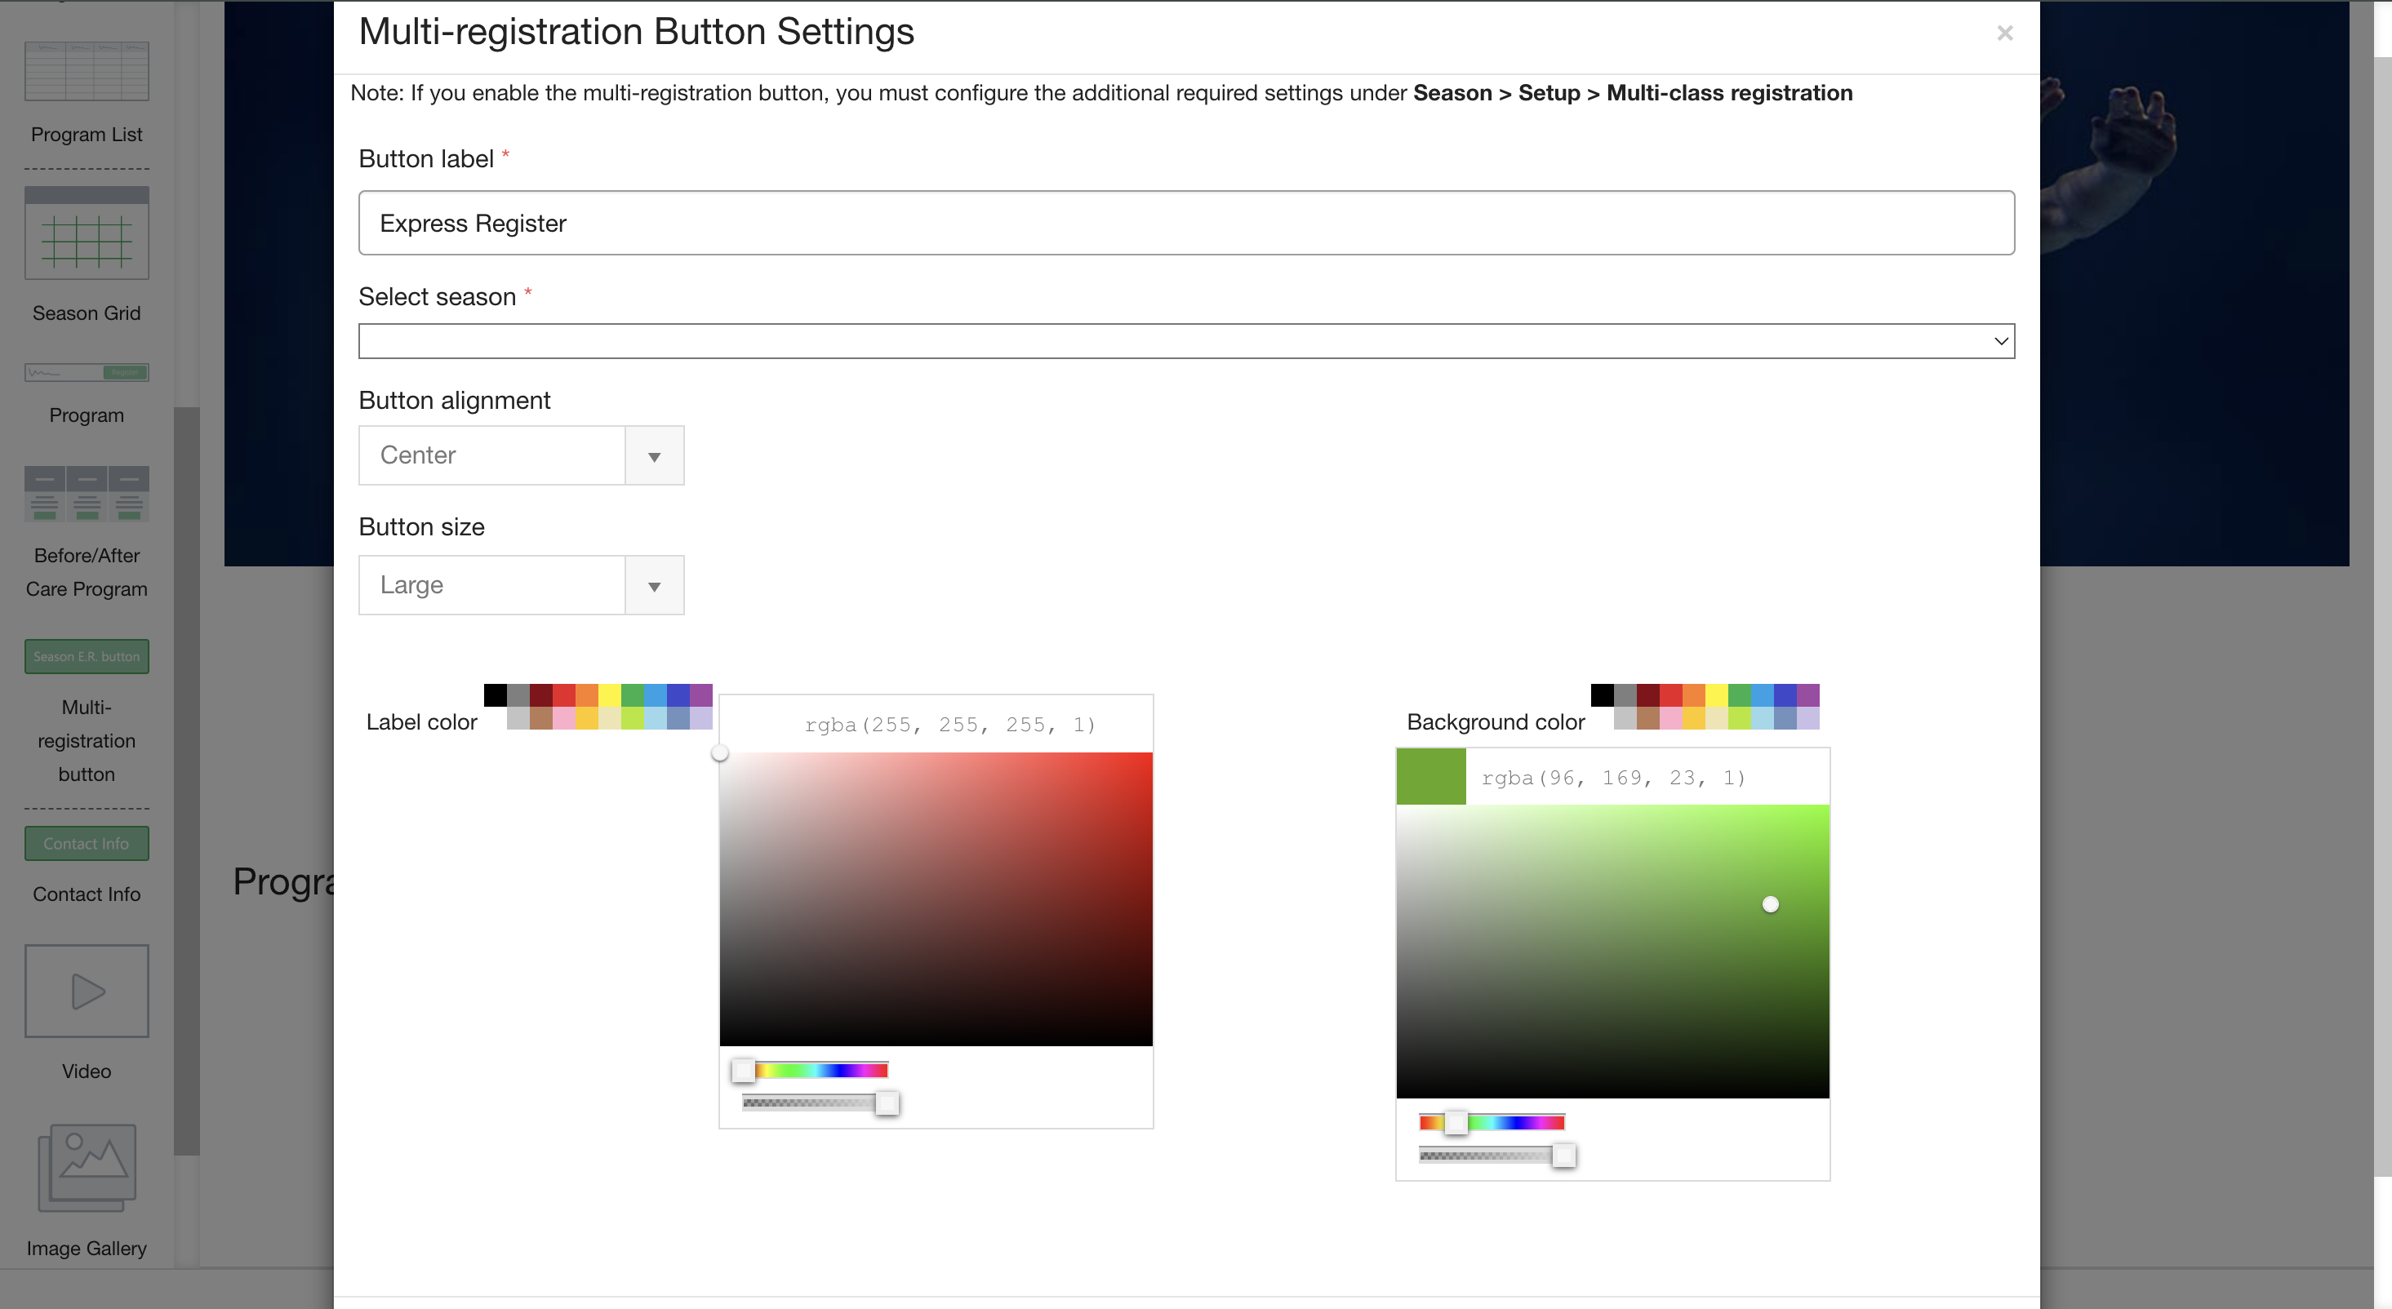This screenshot has height=1309, width=2392.
Task: Click the Background color rgba value field
Action: (x=1613, y=778)
